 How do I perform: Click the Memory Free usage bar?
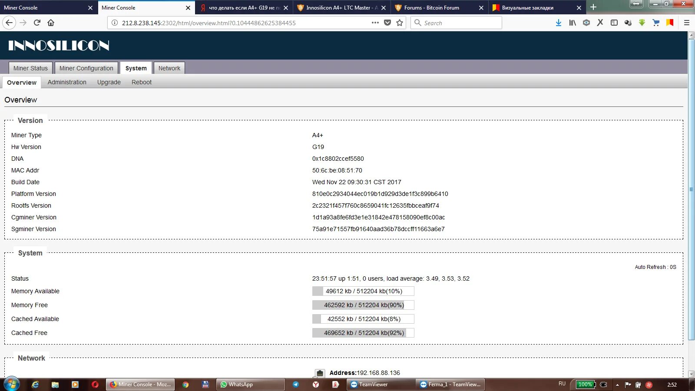tap(363, 305)
